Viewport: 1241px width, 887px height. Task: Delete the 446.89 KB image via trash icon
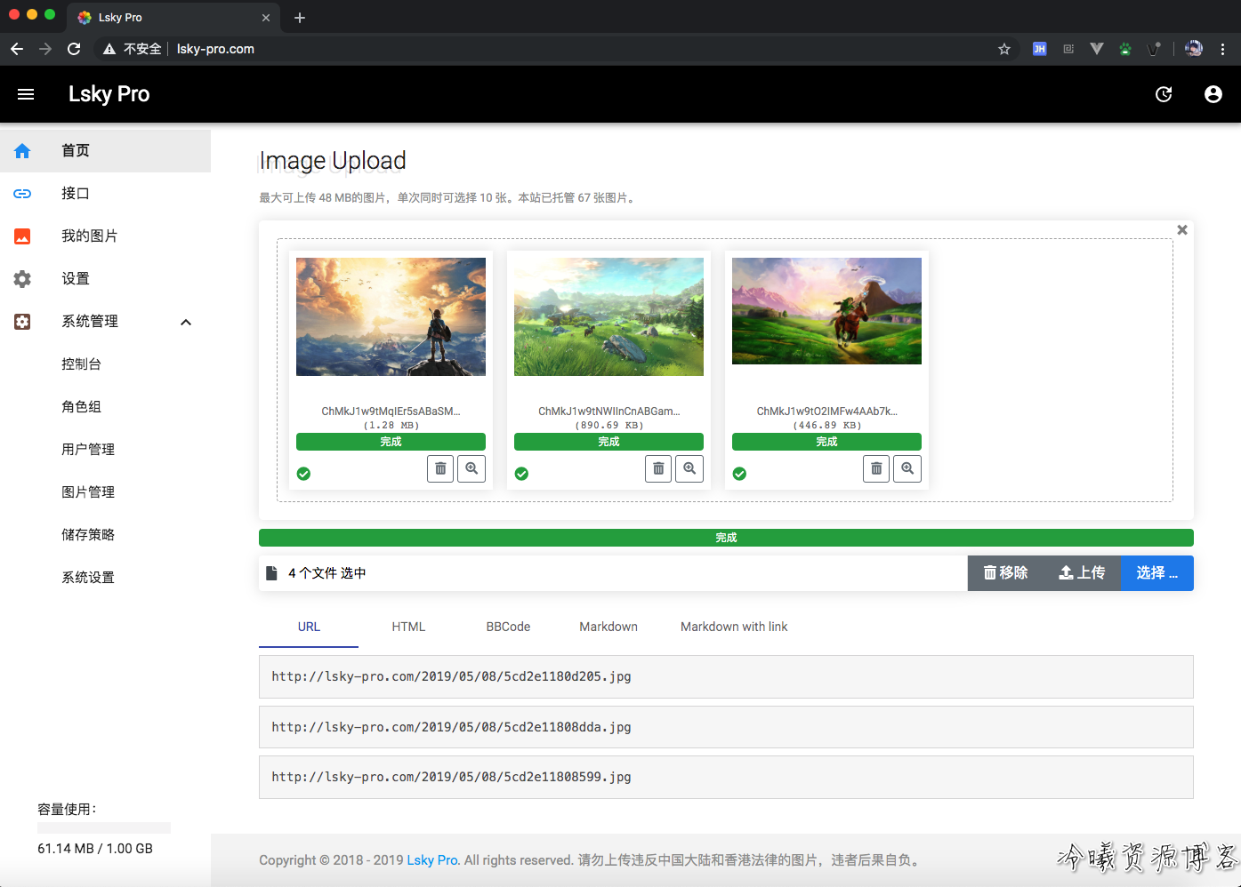876,468
